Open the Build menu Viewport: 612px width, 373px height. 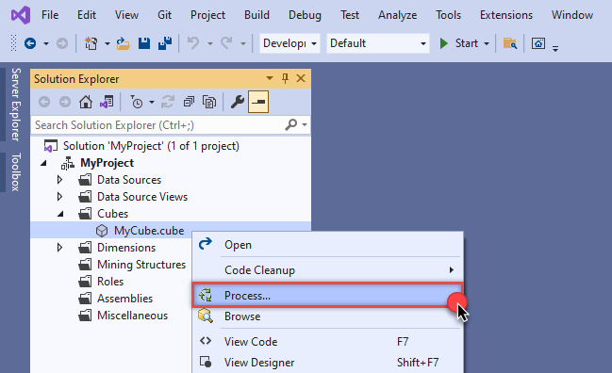tap(256, 15)
